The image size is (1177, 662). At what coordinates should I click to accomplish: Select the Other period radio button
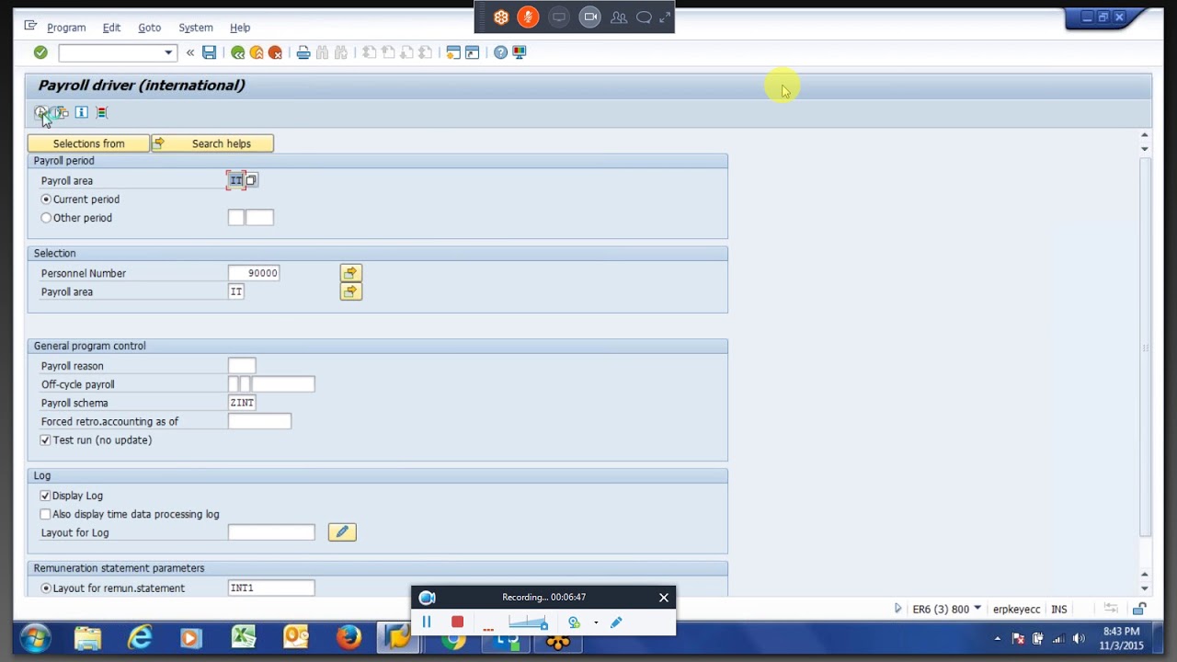[46, 218]
